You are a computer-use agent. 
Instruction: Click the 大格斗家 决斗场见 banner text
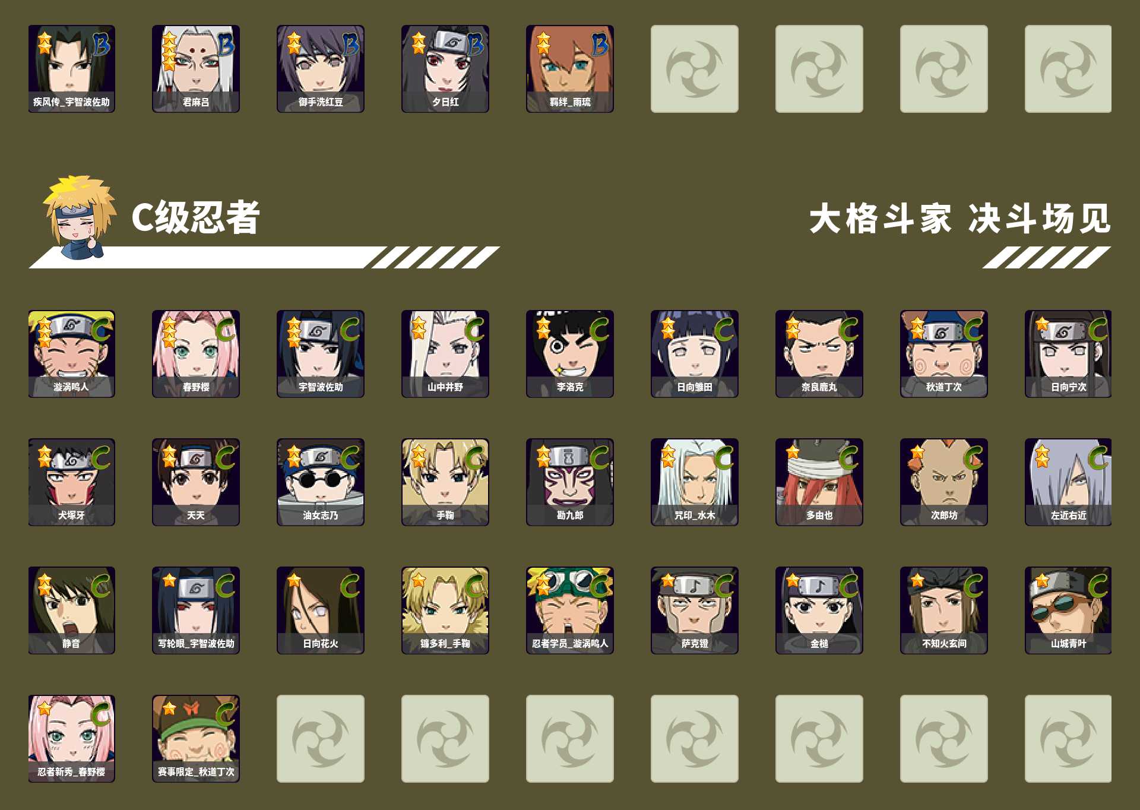(960, 219)
